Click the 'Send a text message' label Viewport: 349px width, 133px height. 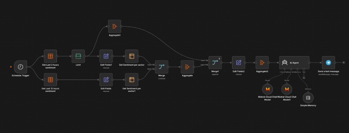click(329, 71)
